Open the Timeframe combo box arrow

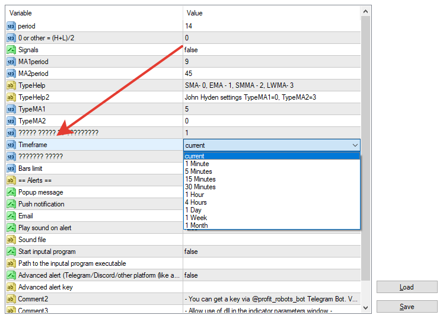coord(355,145)
